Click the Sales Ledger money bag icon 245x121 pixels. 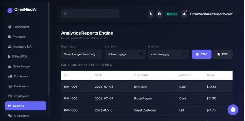(9, 66)
